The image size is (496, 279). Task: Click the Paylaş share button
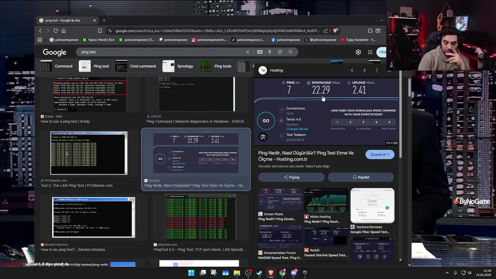(x=291, y=177)
